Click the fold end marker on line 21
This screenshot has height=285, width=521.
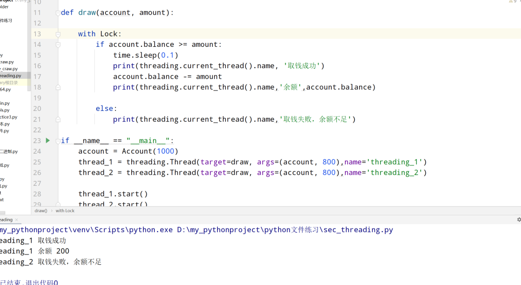click(x=58, y=120)
